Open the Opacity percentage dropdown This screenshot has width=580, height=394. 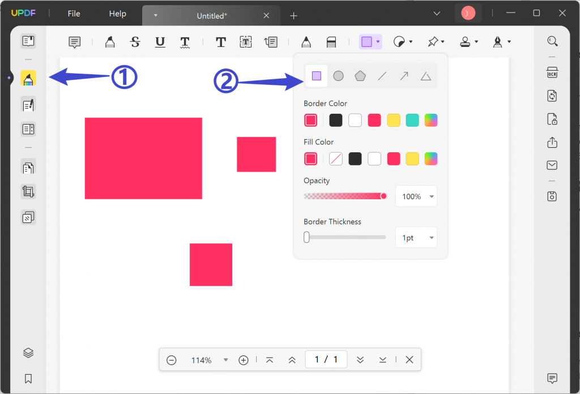coord(416,196)
